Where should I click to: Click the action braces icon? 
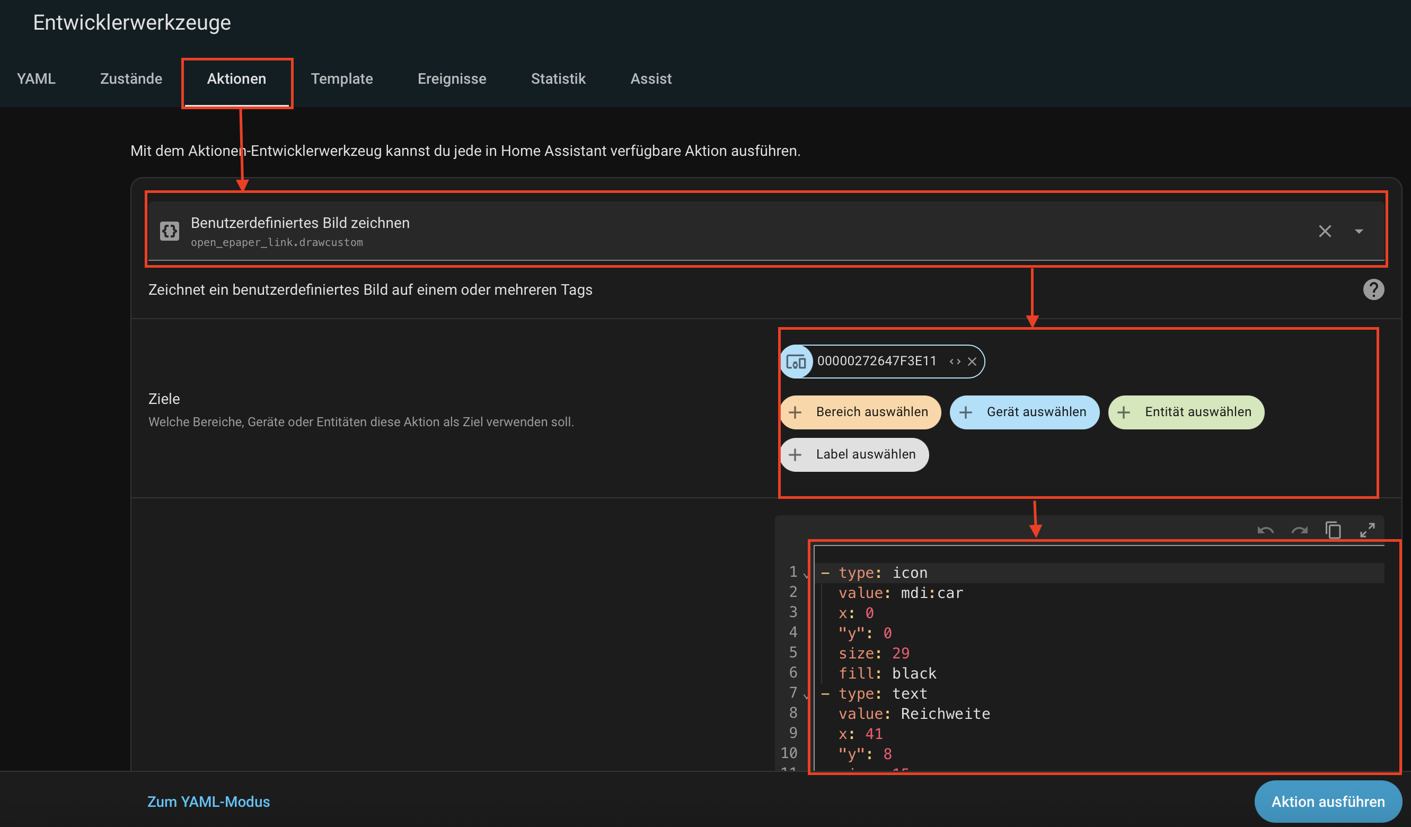click(169, 231)
